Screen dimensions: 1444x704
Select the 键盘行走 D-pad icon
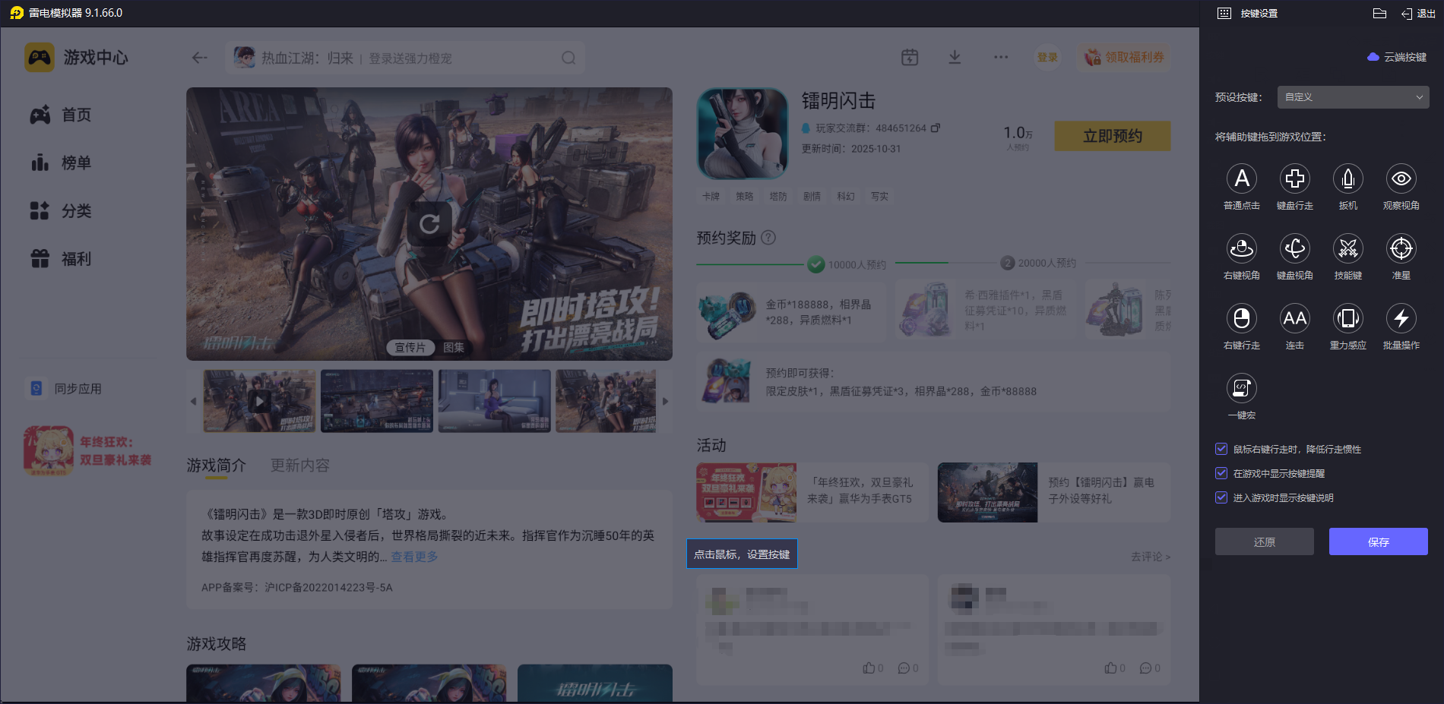1295,179
